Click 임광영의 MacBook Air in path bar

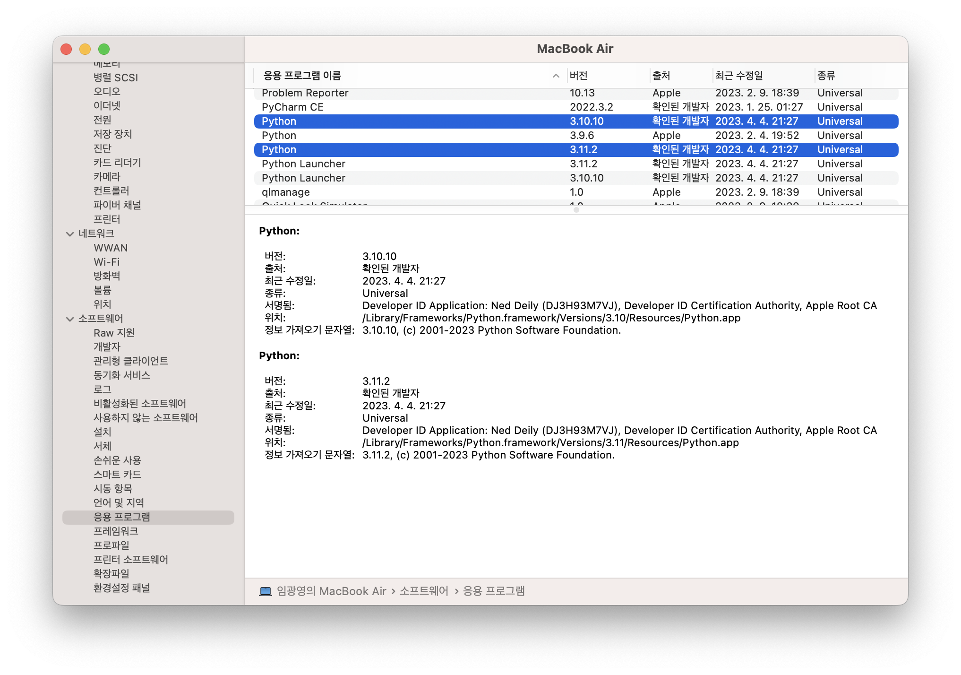tap(331, 591)
